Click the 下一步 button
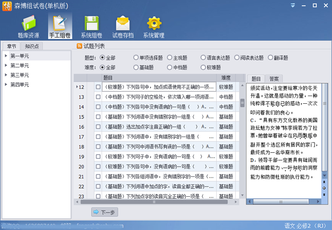 [104, 212]
